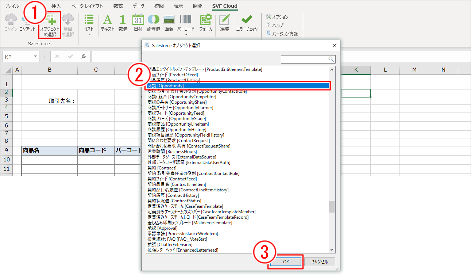
Task: Click the search magnifier in the dialog
Action: click(x=331, y=59)
